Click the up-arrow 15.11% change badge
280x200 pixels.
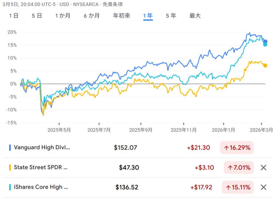(237, 187)
